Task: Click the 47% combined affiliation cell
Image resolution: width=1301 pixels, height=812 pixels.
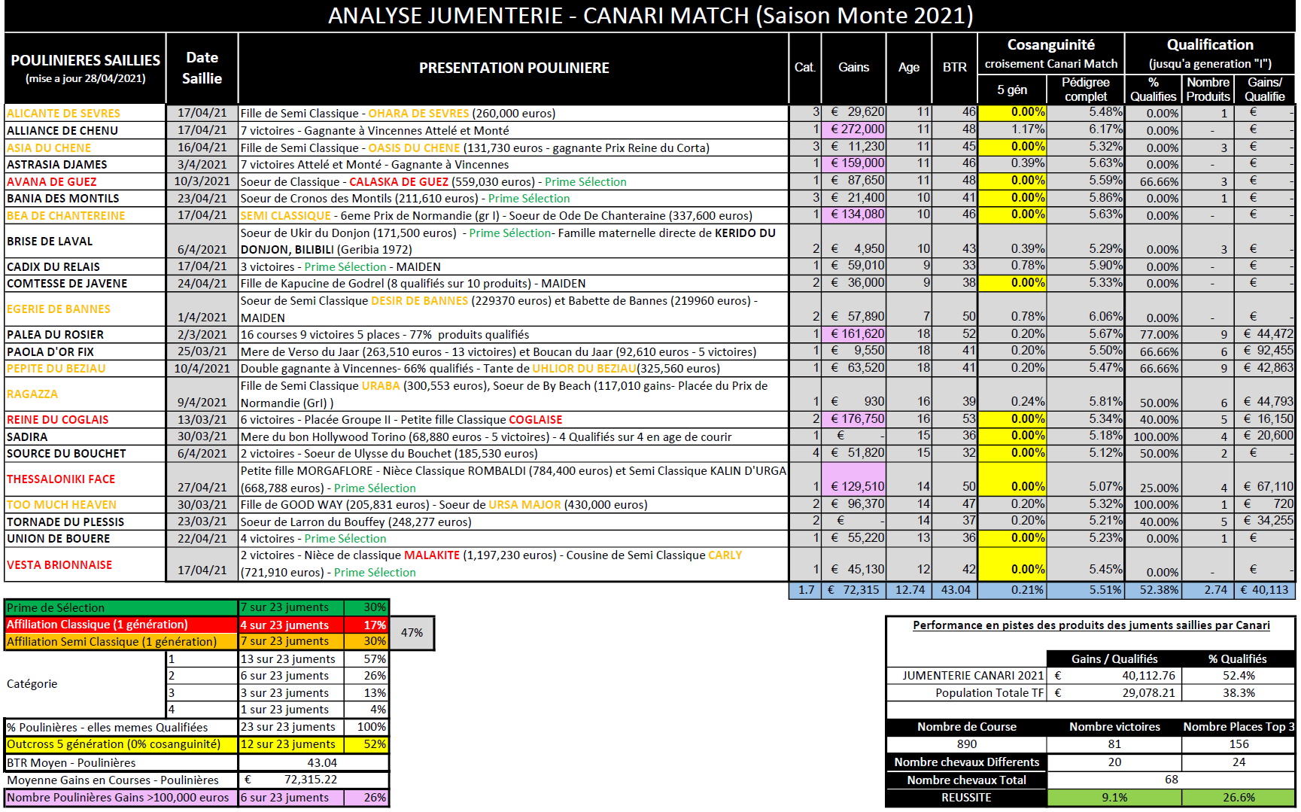Action: tap(412, 633)
